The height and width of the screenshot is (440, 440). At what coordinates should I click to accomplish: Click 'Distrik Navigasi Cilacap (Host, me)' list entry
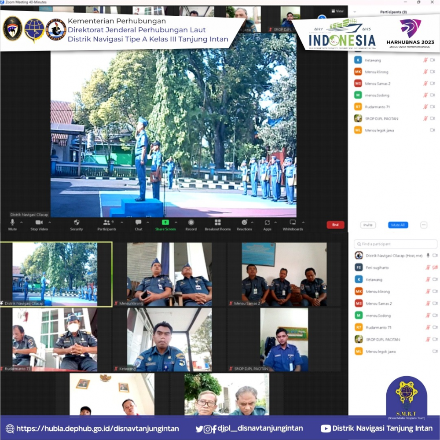[396, 255]
